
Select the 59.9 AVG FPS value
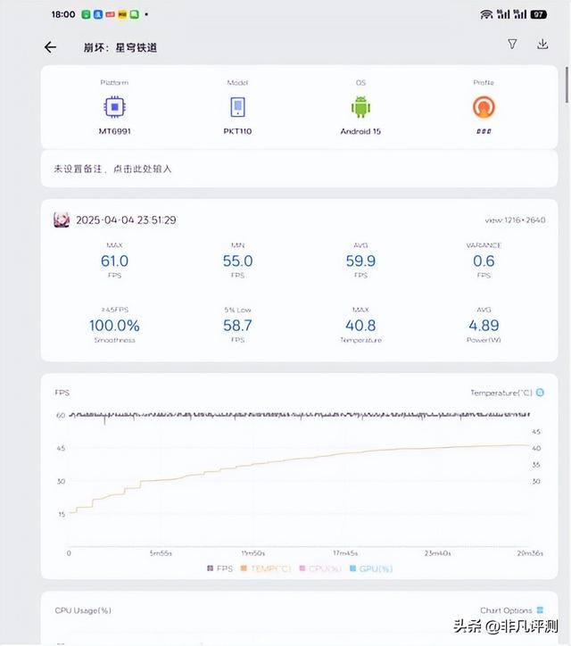(x=360, y=261)
